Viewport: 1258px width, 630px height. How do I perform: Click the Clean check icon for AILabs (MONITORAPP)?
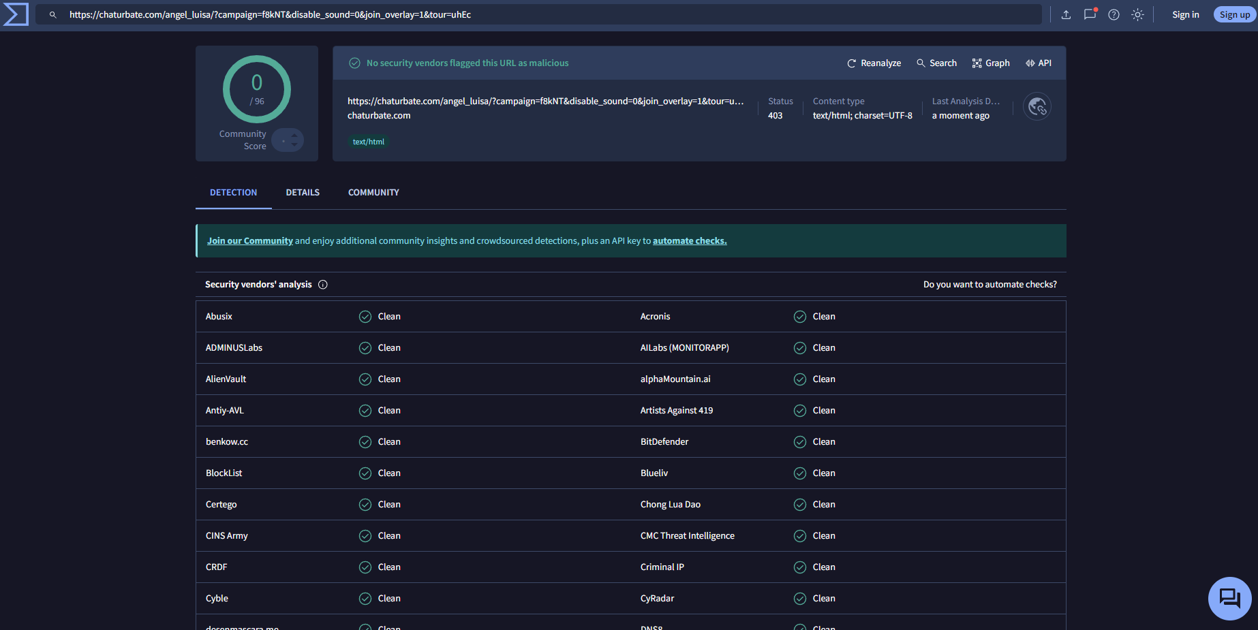(x=800, y=348)
